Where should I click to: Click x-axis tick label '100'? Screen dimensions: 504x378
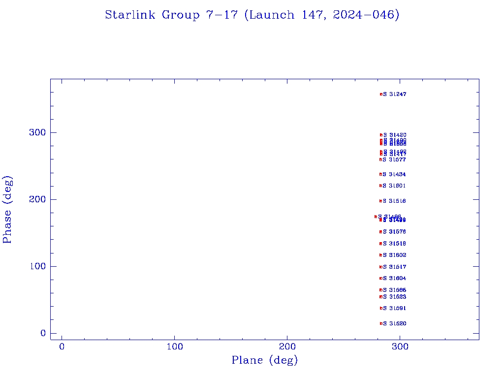175,346
